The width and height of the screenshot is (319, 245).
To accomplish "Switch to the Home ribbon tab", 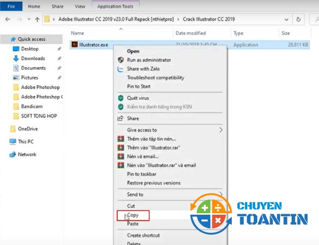I will tap(34, 6).
